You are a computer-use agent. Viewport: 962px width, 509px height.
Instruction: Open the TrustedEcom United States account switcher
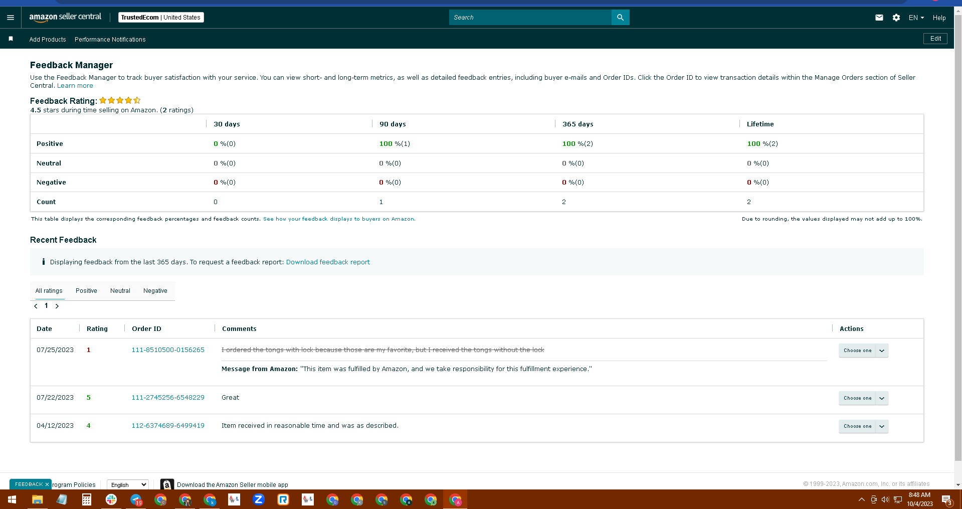(161, 18)
